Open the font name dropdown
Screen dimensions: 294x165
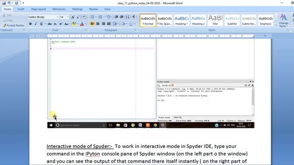tap(57, 17)
